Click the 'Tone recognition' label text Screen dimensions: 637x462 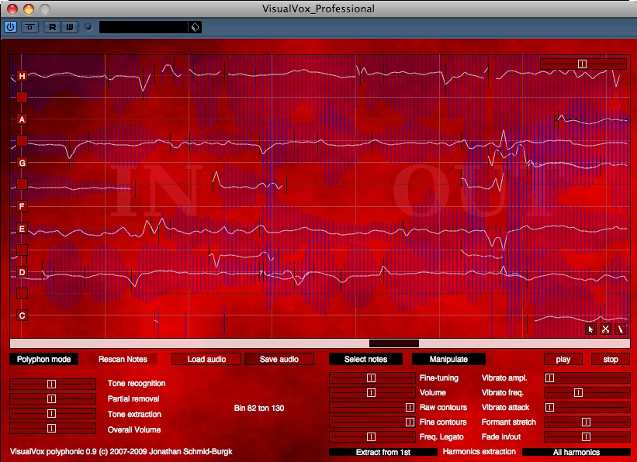tap(137, 383)
